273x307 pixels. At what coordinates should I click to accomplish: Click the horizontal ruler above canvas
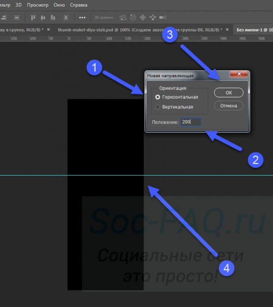point(136,38)
